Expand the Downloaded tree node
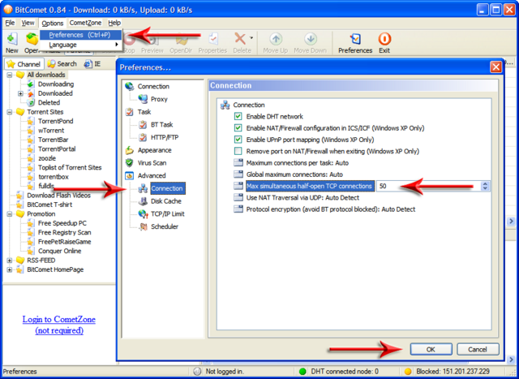 (x=20, y=93)
